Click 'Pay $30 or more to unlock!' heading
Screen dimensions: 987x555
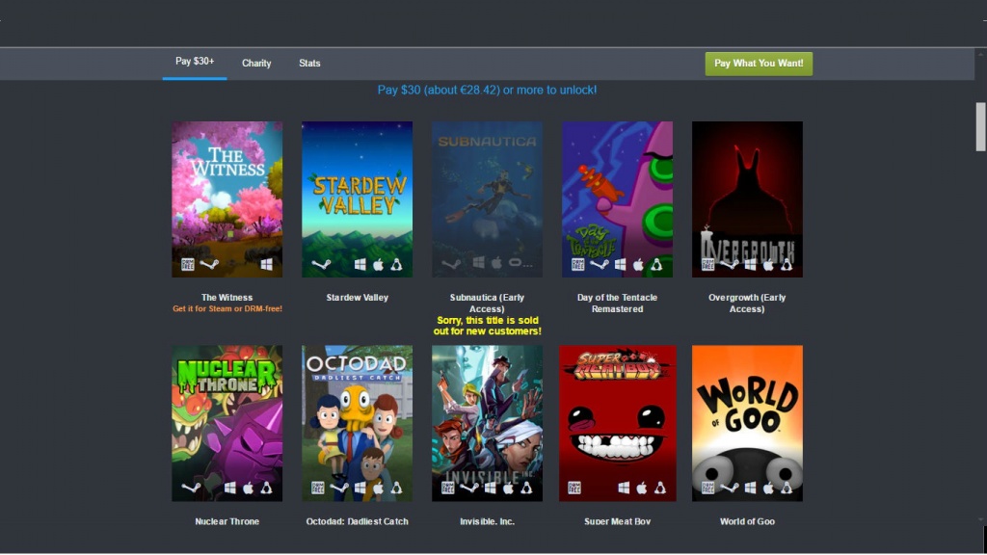(487, 90)
